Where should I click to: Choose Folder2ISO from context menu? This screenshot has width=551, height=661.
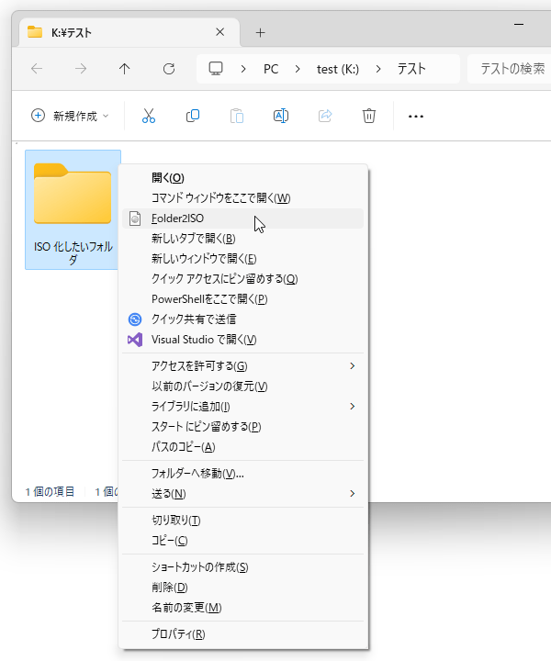click(x=242, y=218)
